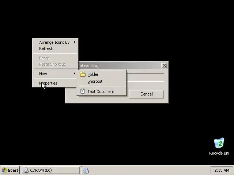Click the setup disc icon beside taskbar handle
The width and height of the screenshot is (234, 175).
tap(86, 170)
